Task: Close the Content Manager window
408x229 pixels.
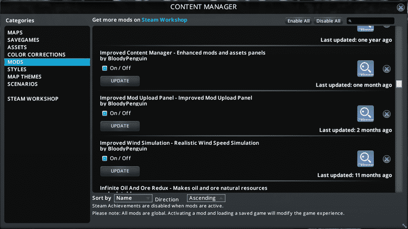Action: pos(400,7)
